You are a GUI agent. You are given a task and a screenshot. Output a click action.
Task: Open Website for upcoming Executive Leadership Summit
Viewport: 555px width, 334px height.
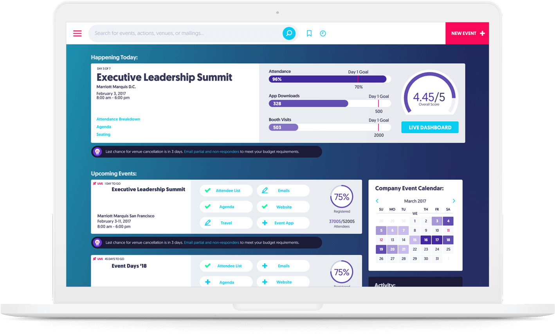283,207
